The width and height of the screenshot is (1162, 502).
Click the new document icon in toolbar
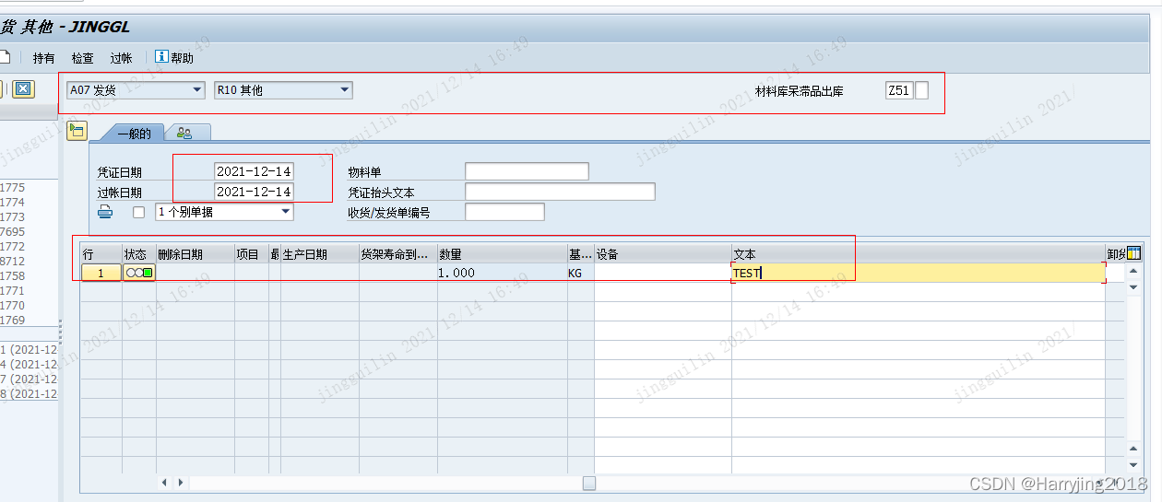5,57
